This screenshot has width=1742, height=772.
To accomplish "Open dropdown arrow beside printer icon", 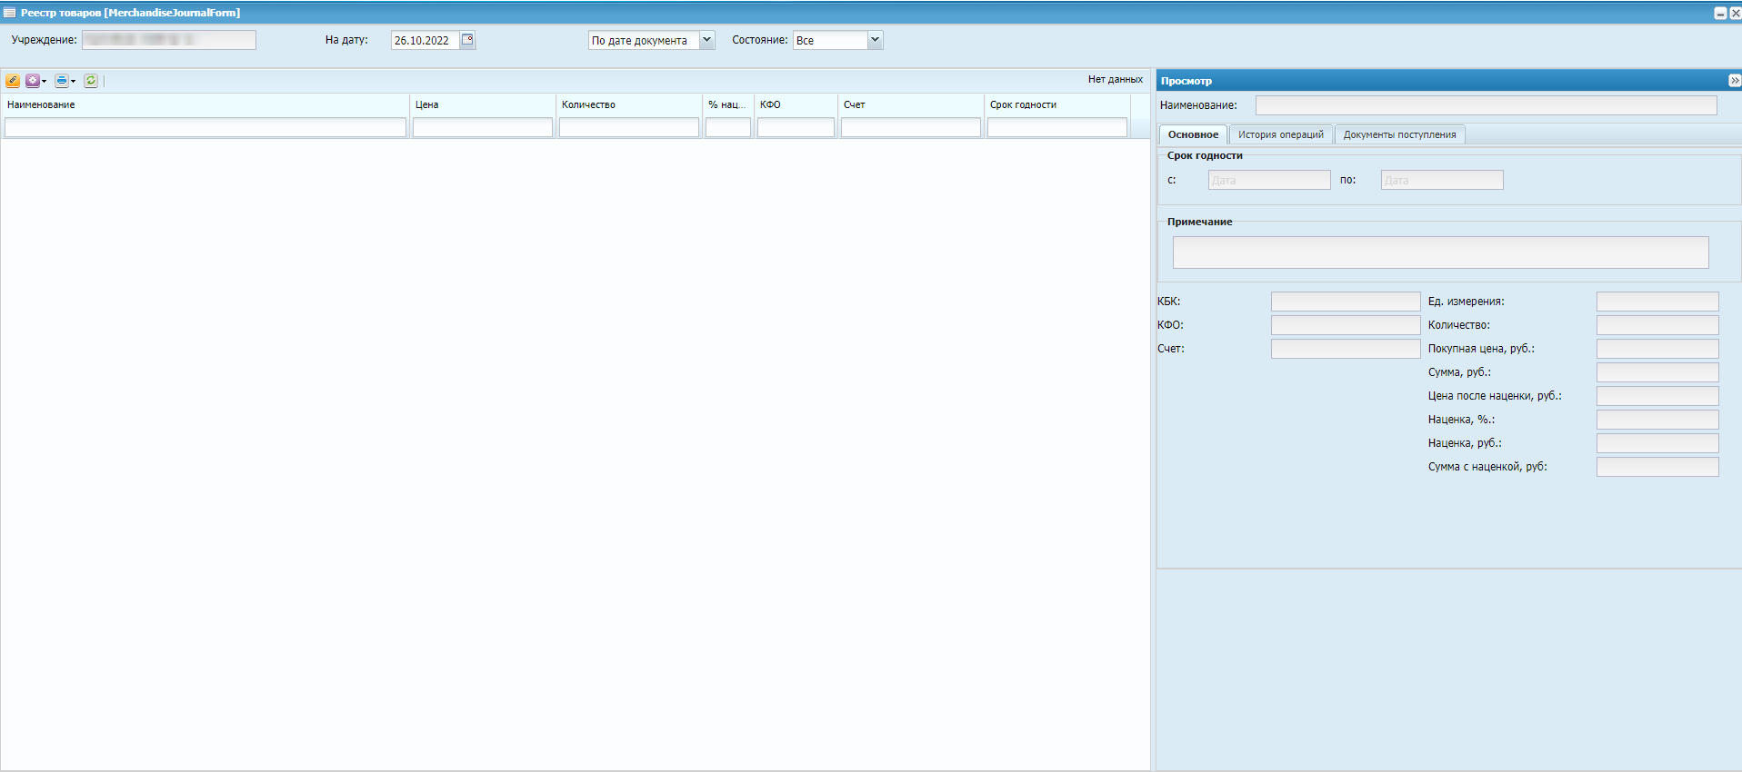I will click(73, 82).
